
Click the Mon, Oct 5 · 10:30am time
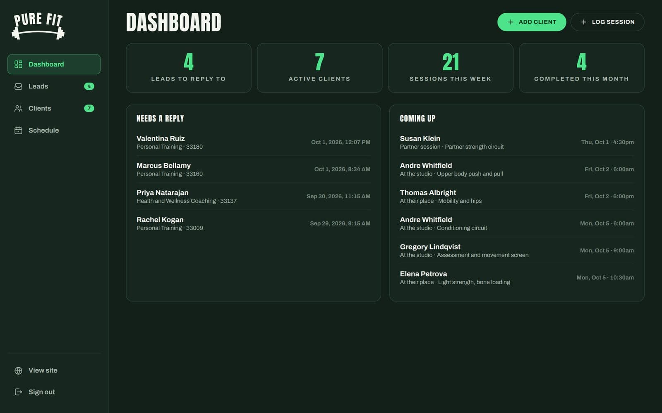(x=605, y=278)
